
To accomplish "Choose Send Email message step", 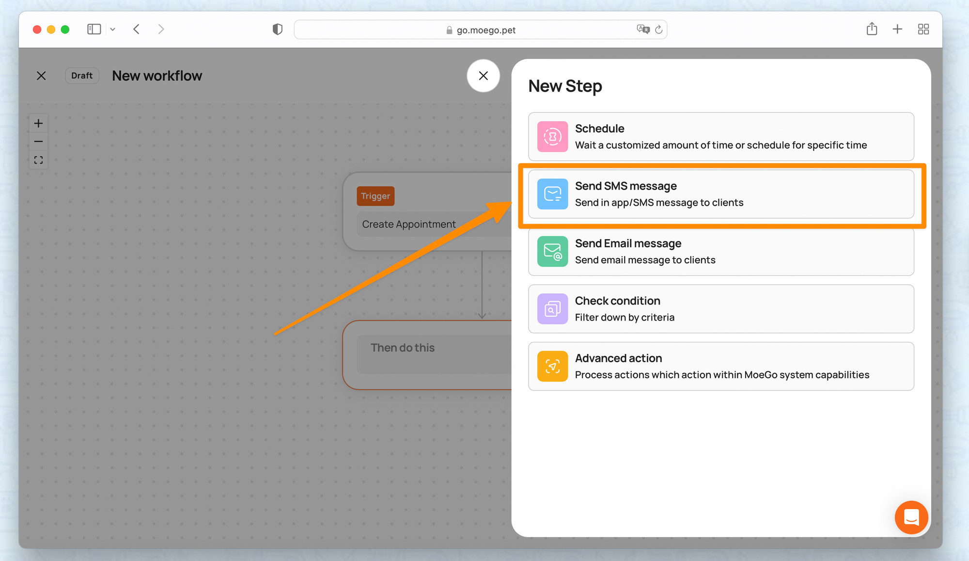I will pyautogui.click(x=721, y=252).
